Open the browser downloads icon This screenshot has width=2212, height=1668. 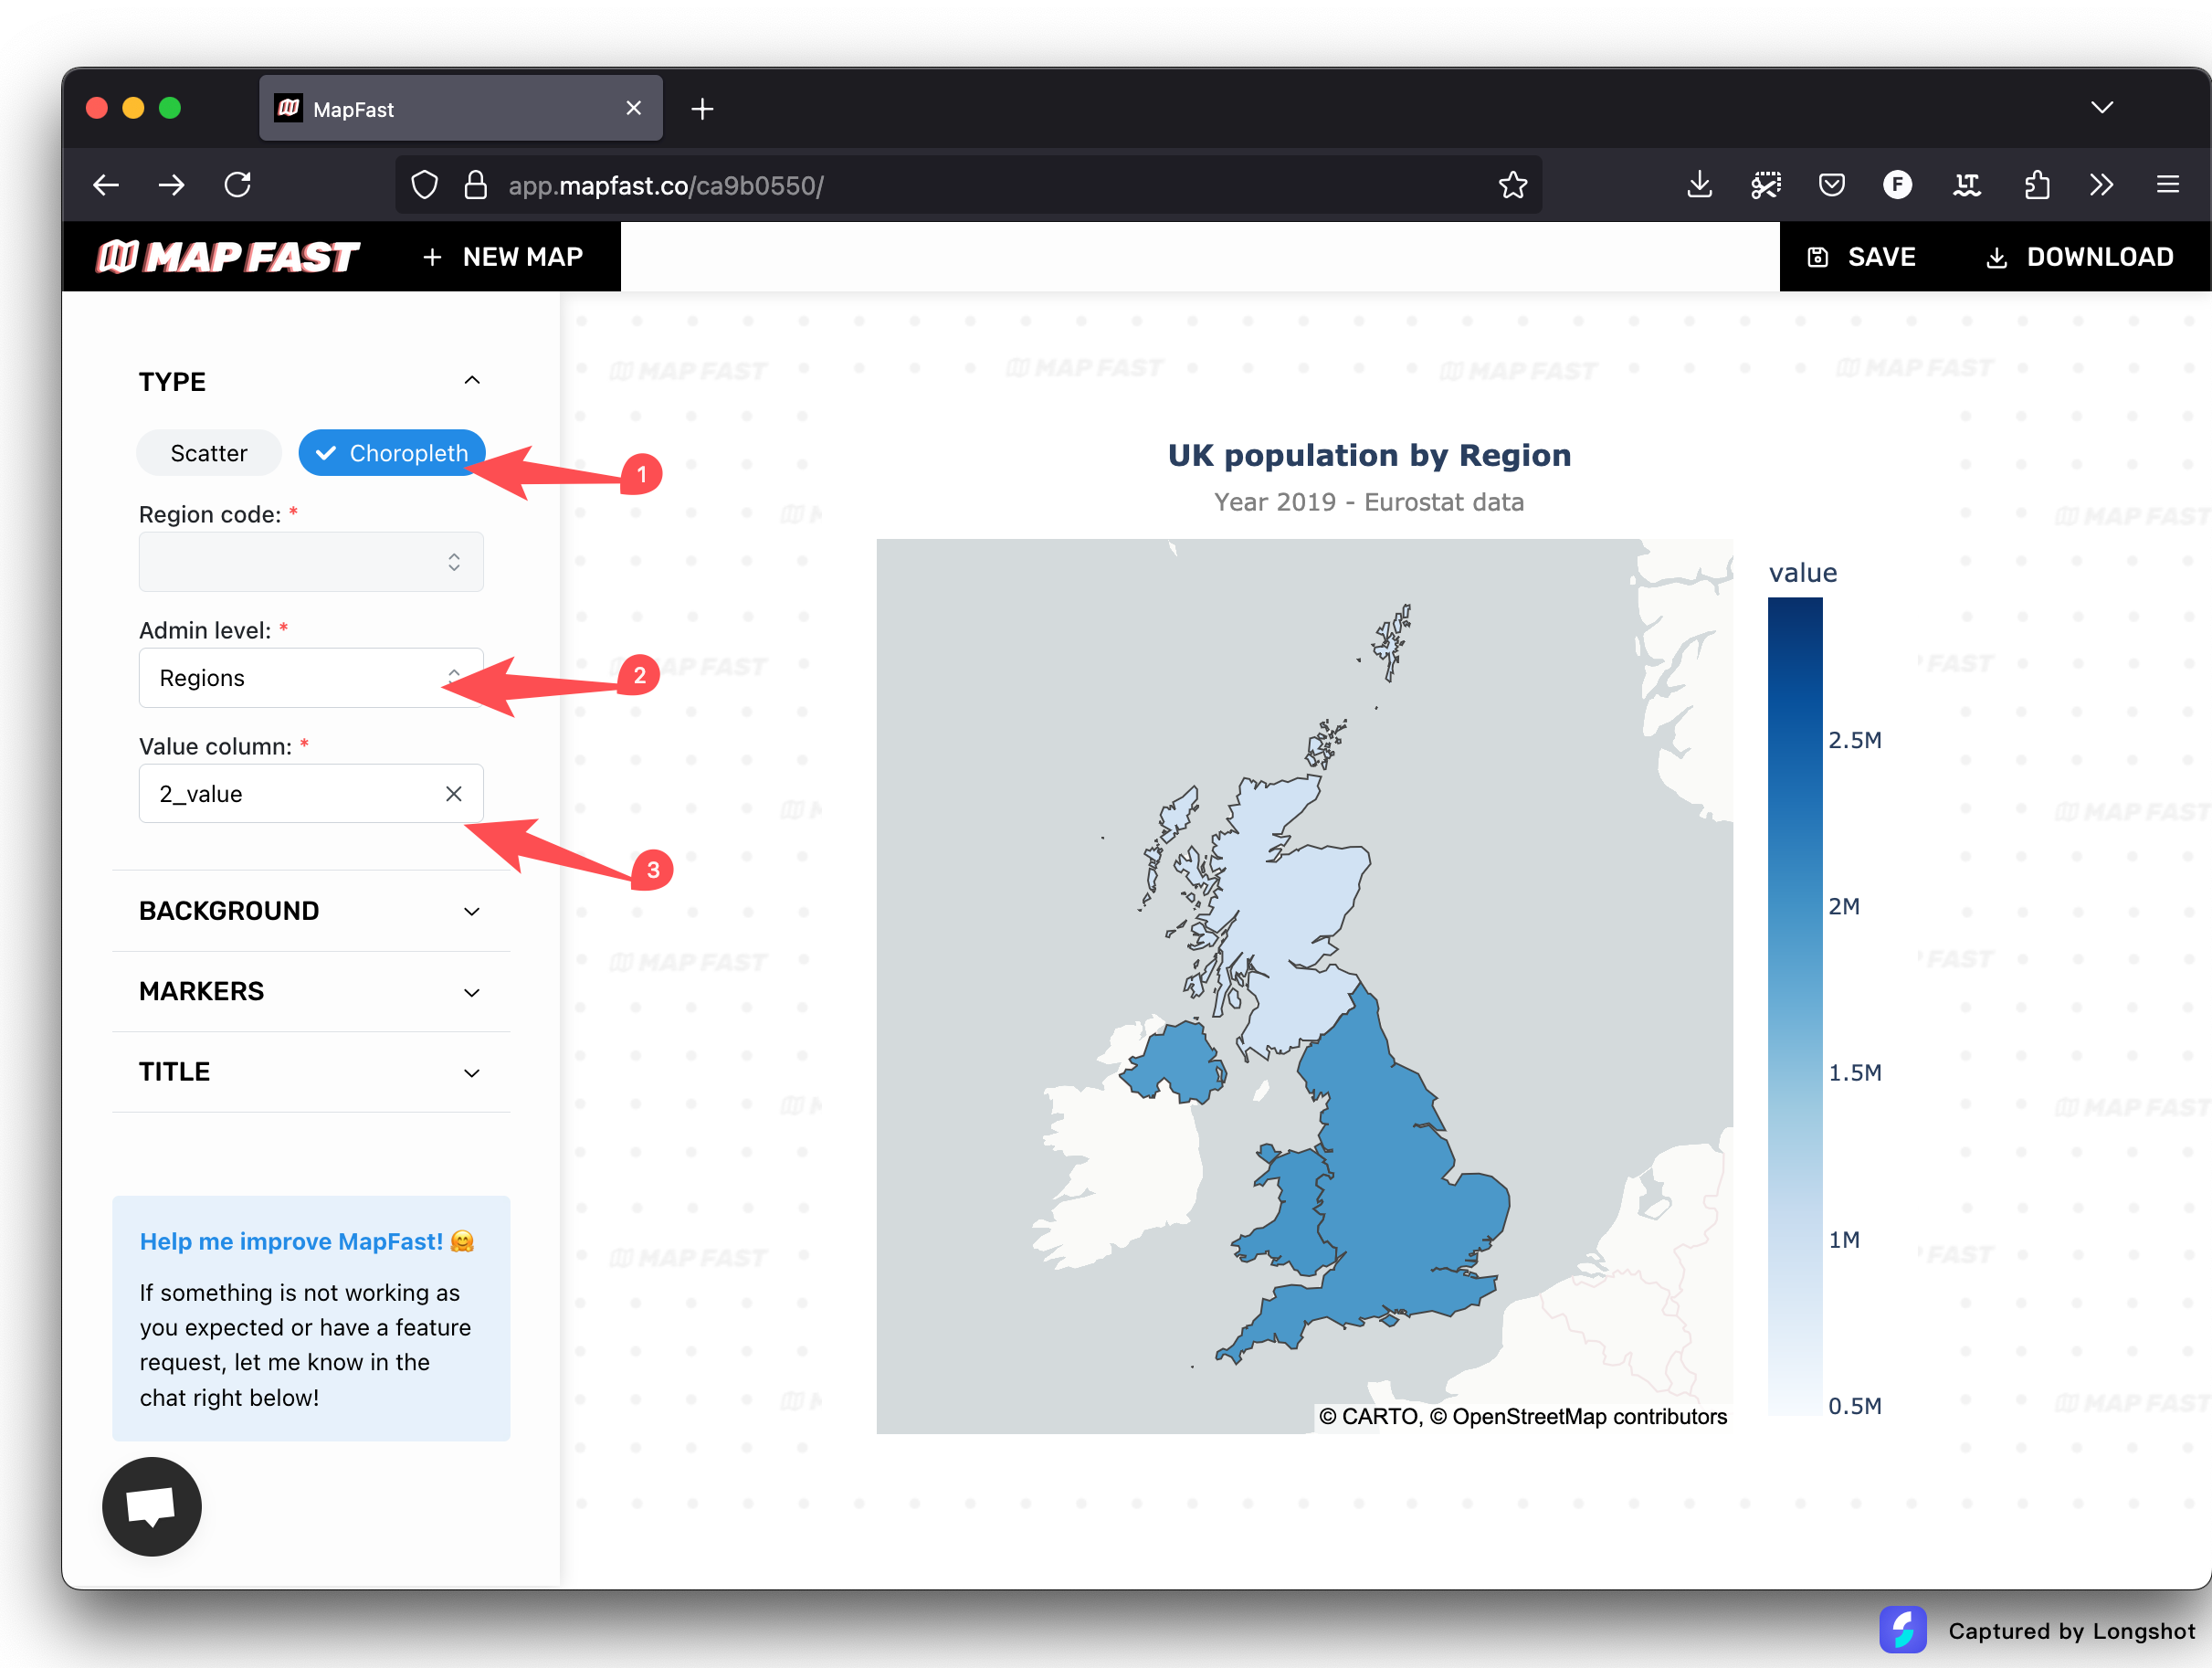pos(1699,185)
